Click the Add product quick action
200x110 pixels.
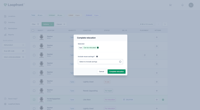(14, 45)
